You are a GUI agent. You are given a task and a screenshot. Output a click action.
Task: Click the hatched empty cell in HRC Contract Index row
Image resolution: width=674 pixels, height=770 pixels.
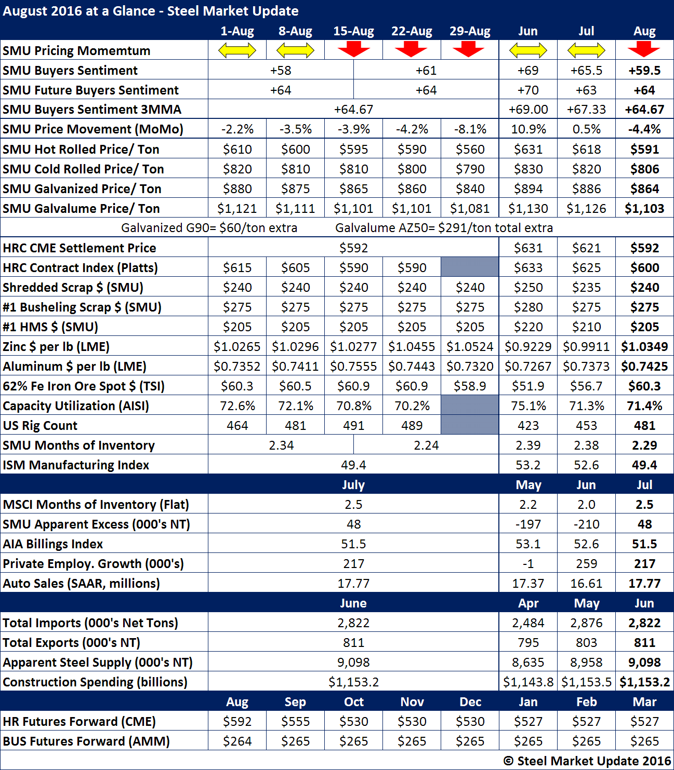(470, 267)
